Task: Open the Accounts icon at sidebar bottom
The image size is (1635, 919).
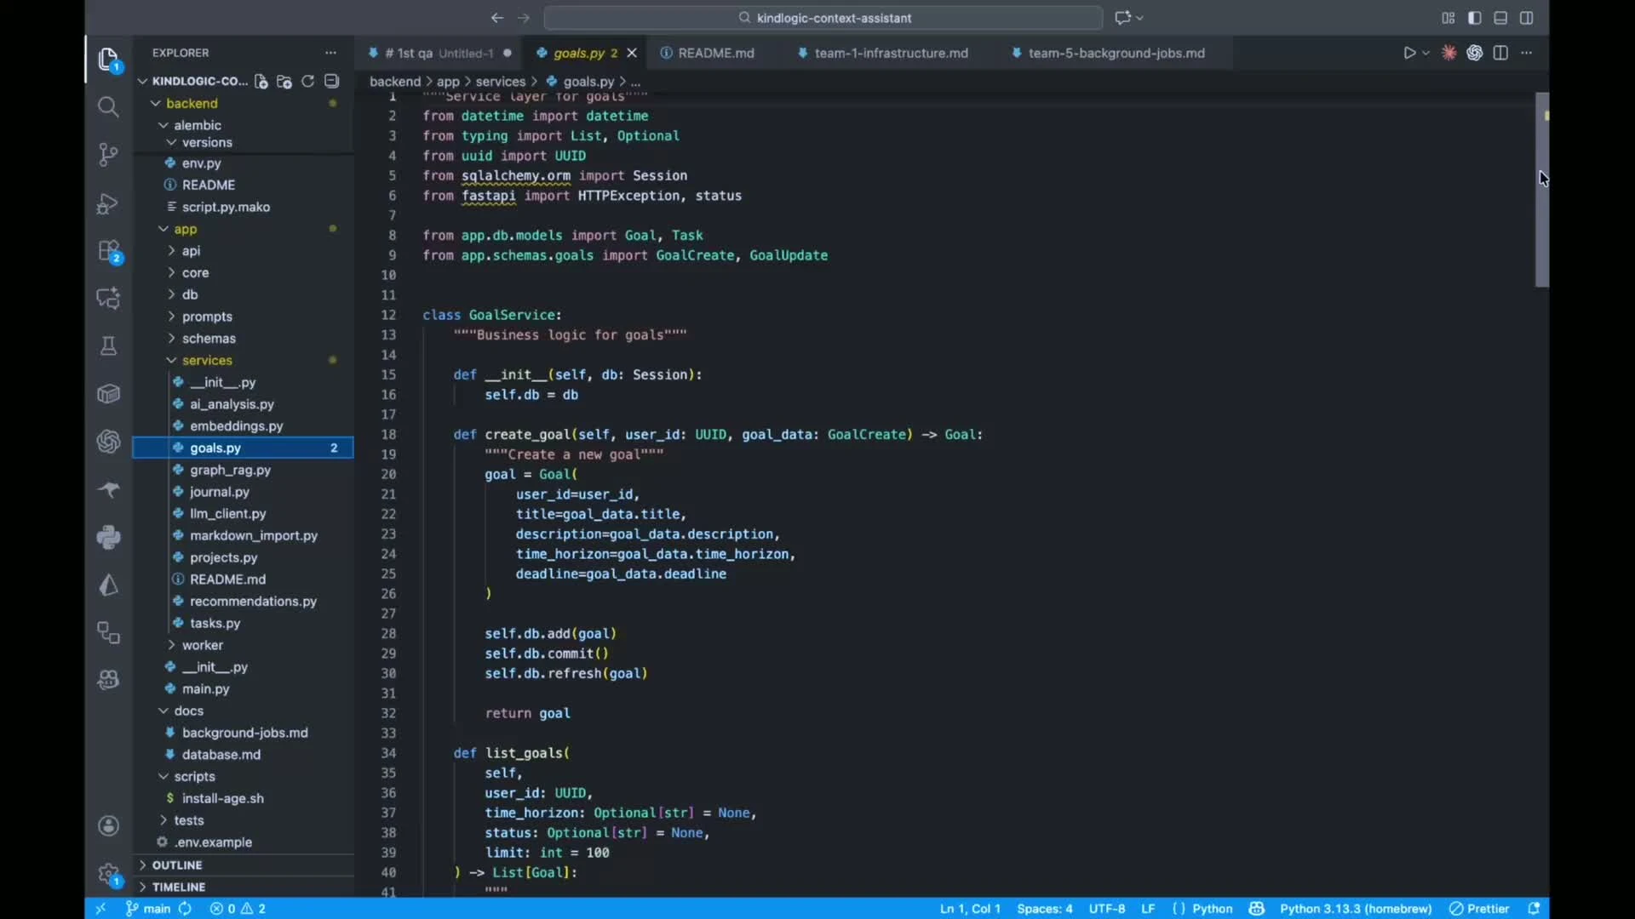Action: click(109, 825)
